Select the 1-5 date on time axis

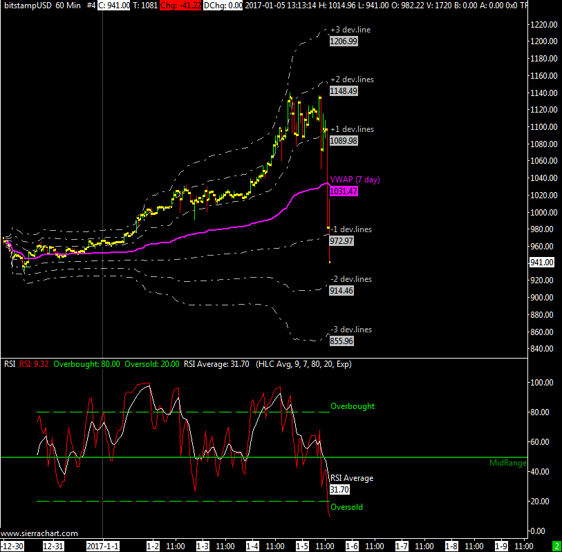tap(302, 546)
